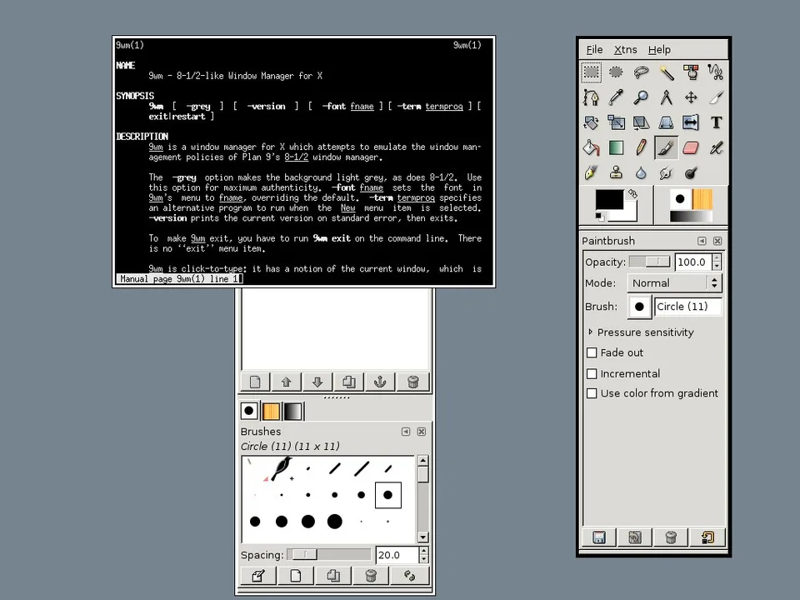Click the Raise layer up-arrow button
The width and height of the screenshot is (800, 600).
[286, 382]
